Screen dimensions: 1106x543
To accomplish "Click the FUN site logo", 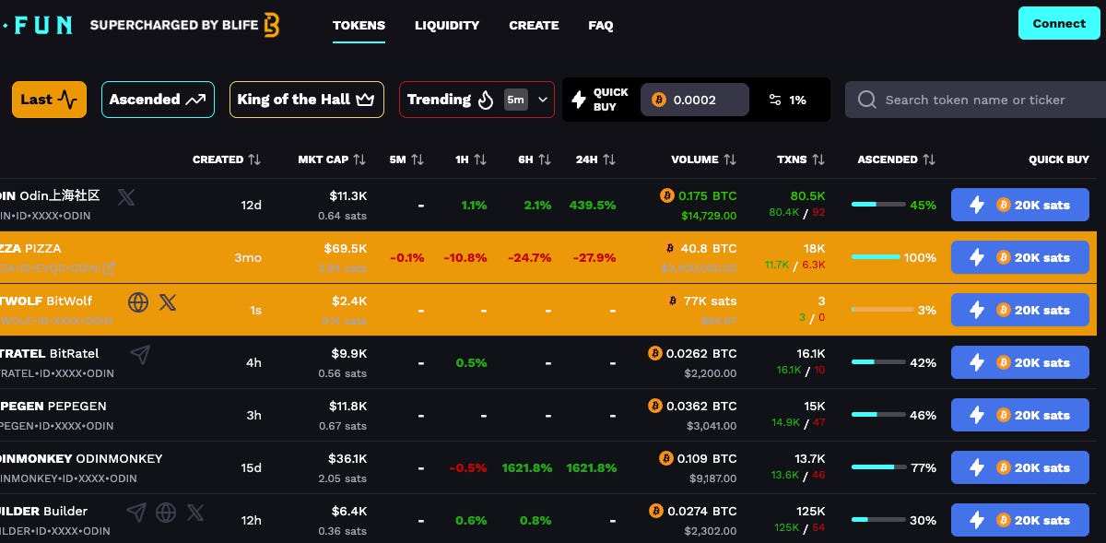I will click(37, 25).
